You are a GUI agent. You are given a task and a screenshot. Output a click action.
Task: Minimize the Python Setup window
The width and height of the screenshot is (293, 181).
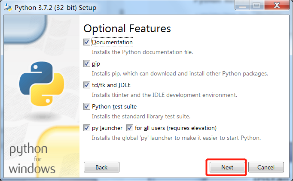tap(242, 5)
